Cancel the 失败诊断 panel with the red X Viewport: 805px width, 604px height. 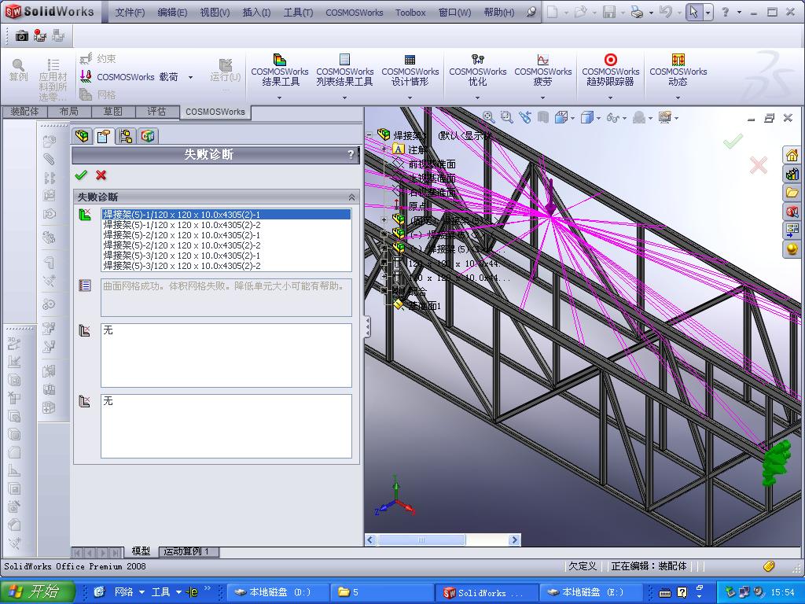(x=101, y=175)
